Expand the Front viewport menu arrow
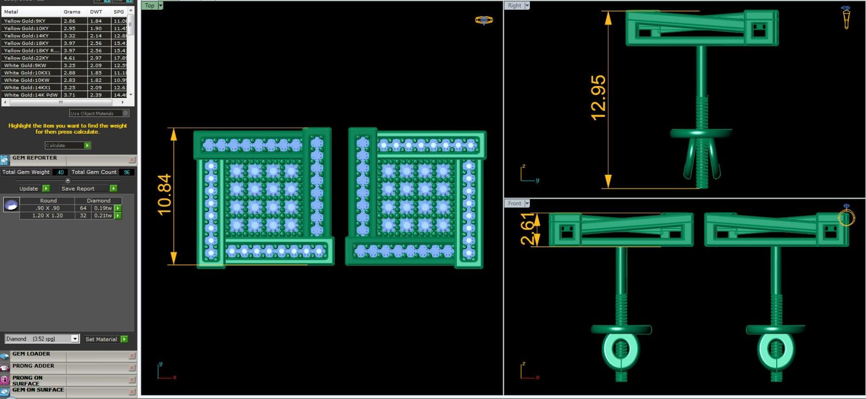 [x=527, y=204]
